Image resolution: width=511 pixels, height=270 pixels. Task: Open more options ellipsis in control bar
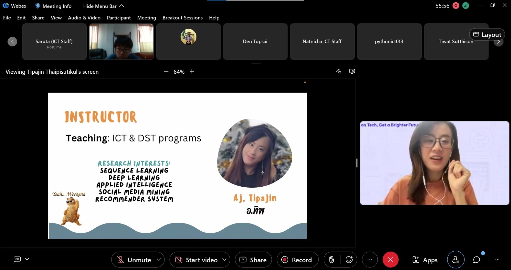(x=370, y=260)
